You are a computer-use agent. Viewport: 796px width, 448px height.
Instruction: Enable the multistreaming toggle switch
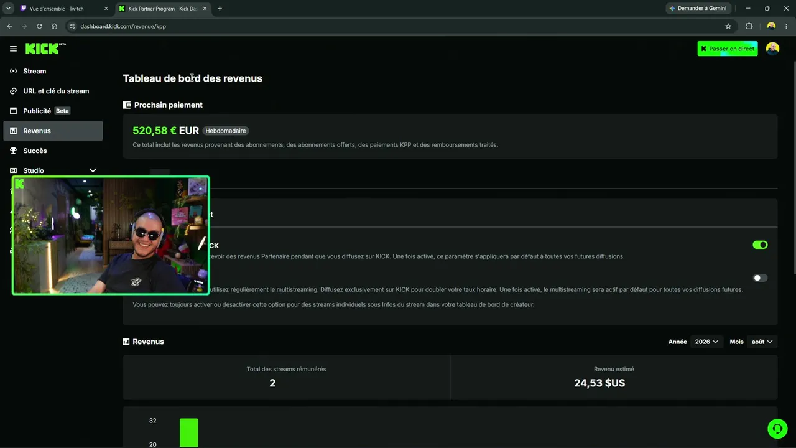click(x=760, y=278)
